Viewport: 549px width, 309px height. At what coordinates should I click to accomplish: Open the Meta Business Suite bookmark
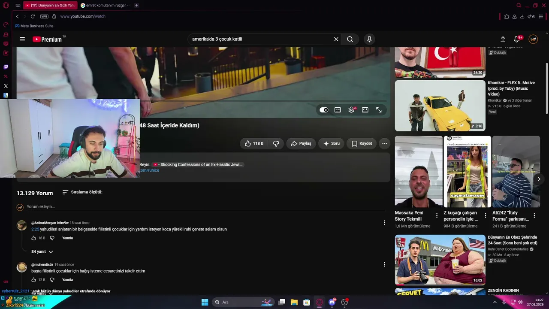point(34,26)
